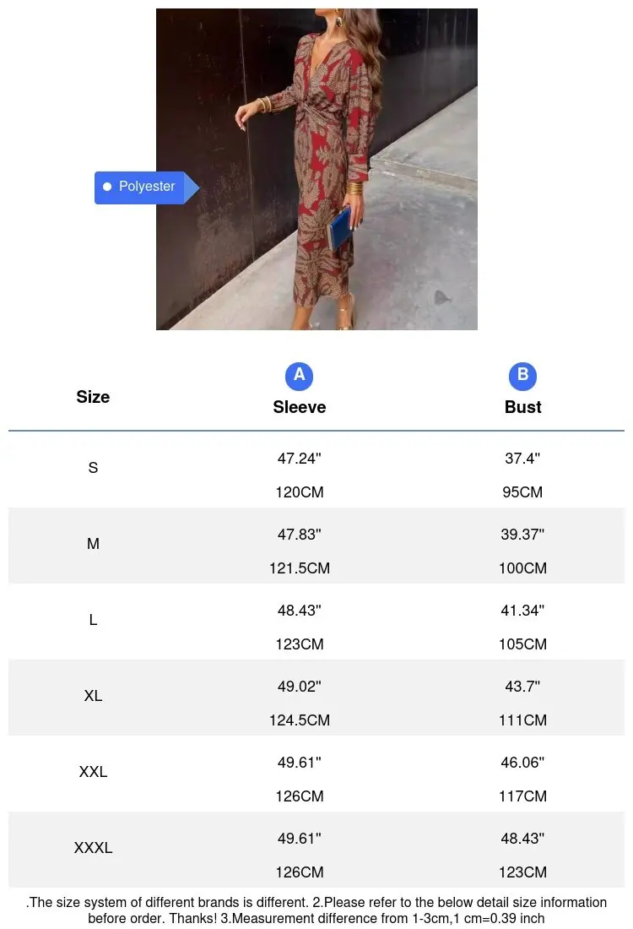This screenshot has width=633, height=929.
Task: Click the blue circle B icon
Action: [522, 376]
